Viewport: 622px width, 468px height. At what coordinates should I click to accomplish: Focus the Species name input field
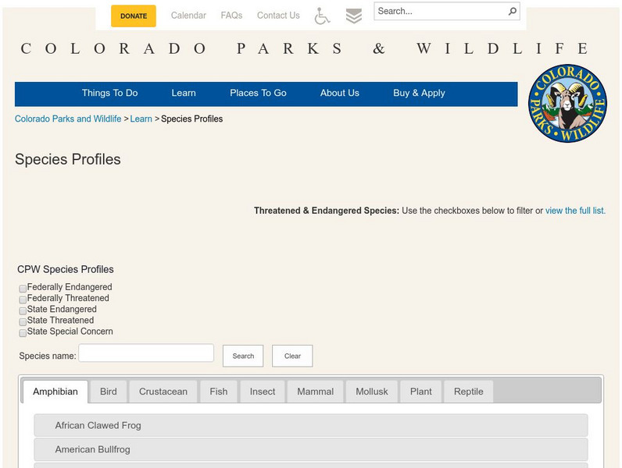pyautogui.click(x=146, y=353)
